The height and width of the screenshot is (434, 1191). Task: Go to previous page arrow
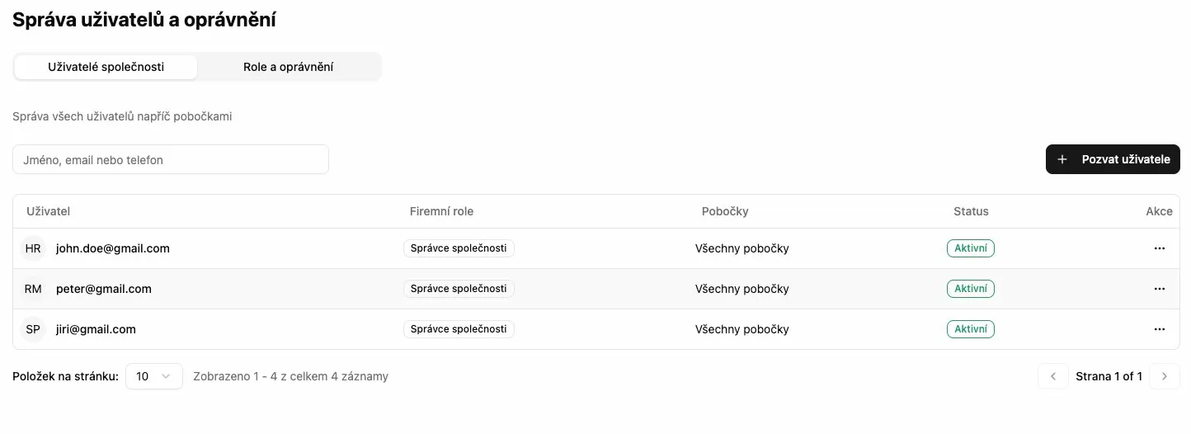click(1052, 376)
